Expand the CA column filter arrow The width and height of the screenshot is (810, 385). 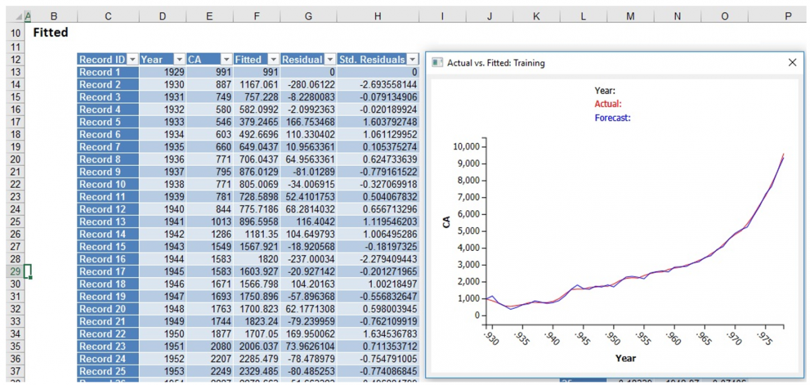(226, 59)
